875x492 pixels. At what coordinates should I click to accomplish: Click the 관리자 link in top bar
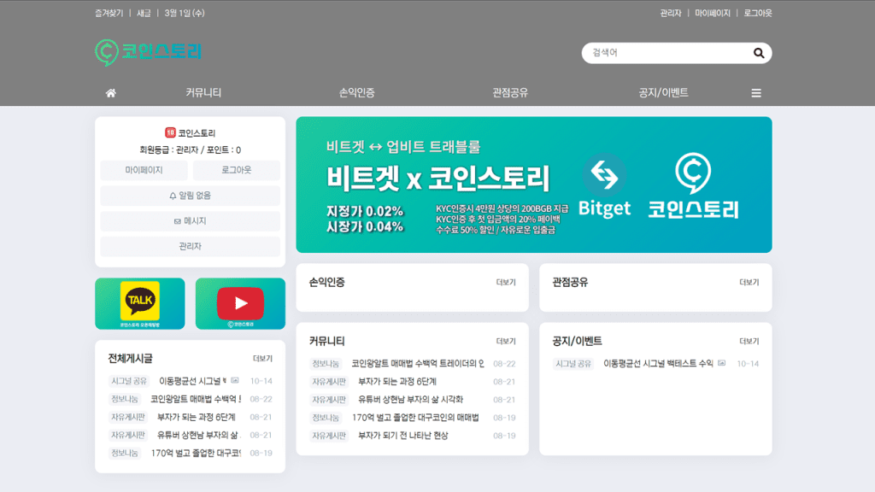[671, 14]
